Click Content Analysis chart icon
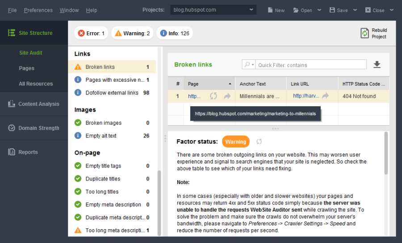 (12, 104)
